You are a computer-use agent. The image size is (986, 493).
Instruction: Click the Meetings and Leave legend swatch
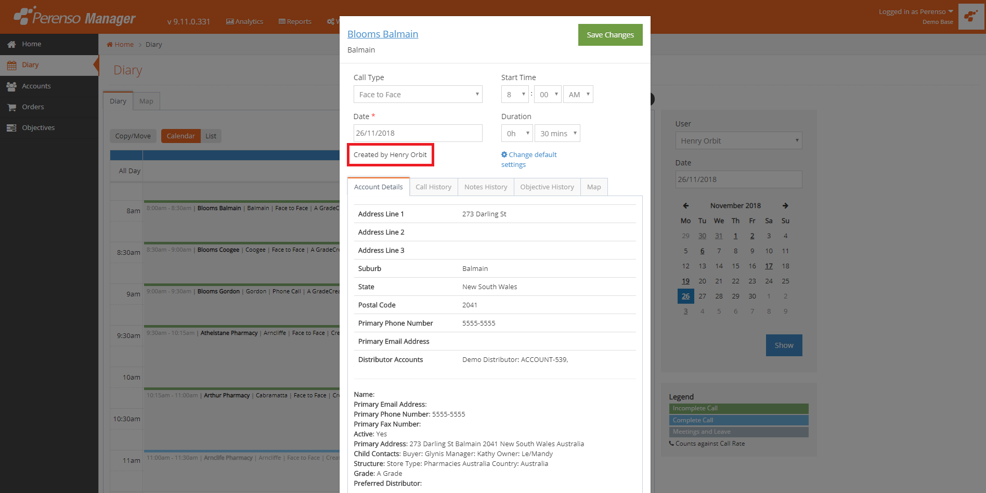[x=738, y=432]
